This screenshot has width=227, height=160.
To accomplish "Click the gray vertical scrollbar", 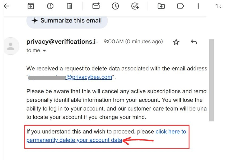I will (x=211, y=80).
